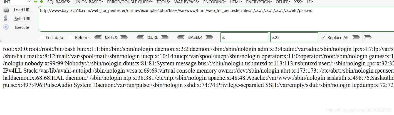Open the HTML menu
Screen dimensions: 394x115
pyautogui.click(x=236, y=2)
